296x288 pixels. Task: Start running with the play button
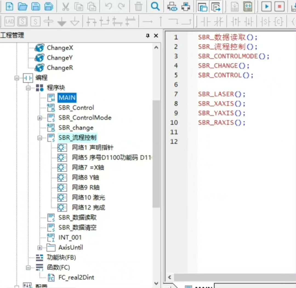266,7
